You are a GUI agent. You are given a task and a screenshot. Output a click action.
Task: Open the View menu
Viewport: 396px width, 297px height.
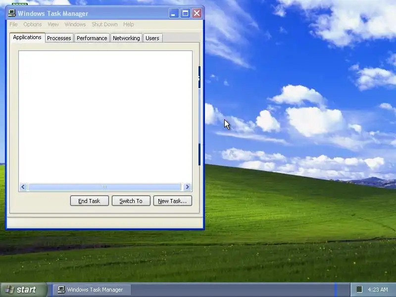tap(53, 24)
